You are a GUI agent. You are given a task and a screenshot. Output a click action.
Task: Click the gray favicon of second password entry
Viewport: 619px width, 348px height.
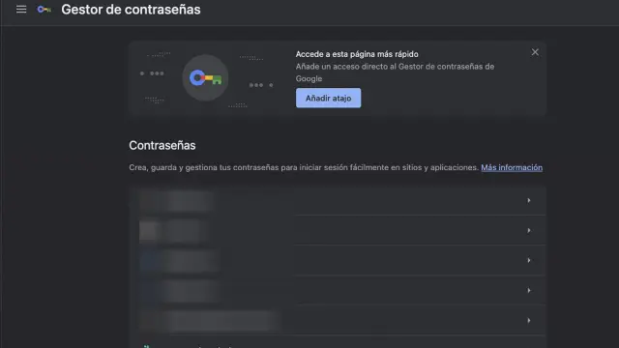(x=149, y=230)
